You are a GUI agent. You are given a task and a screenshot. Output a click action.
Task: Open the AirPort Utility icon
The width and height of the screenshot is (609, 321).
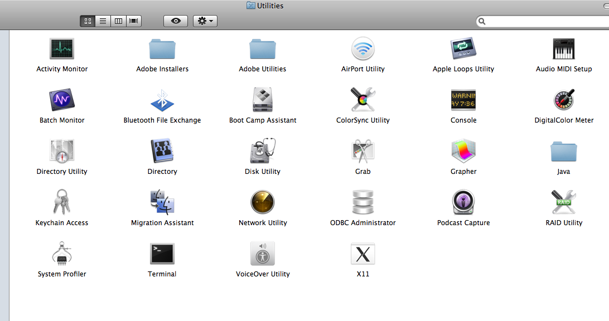tap(363, 49)
